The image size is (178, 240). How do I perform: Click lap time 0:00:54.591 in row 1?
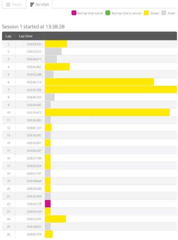34,44
